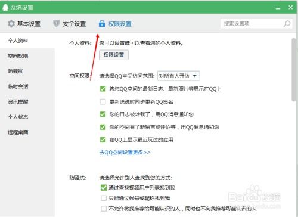Enable 只能通过帐号或昵称找到我 checkbox

click(x=104, y=198)
